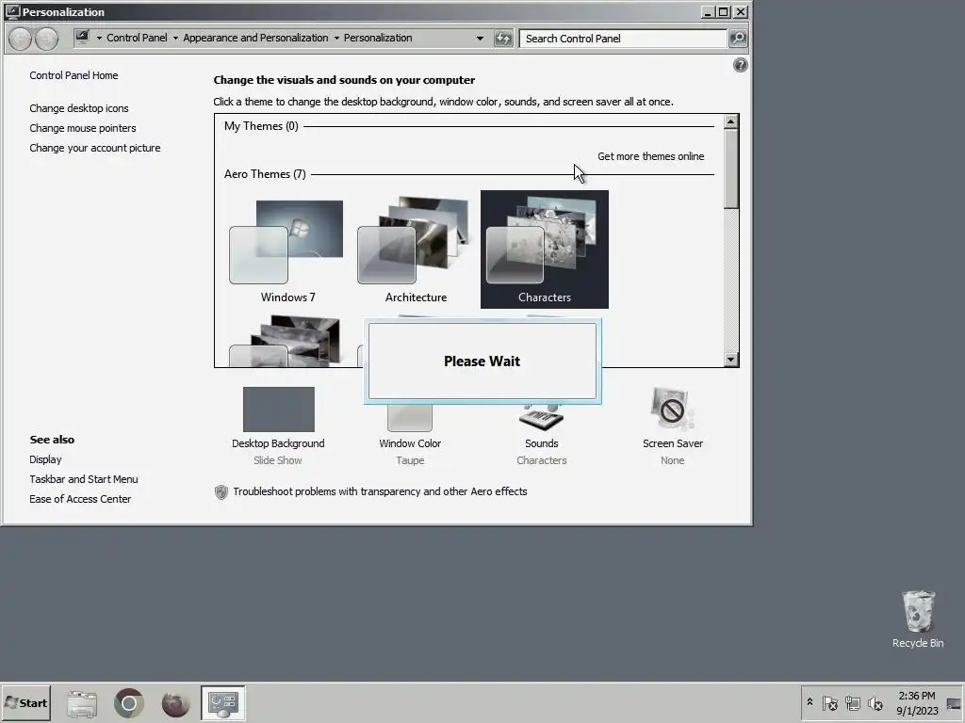965x723 pixels.
Task: Click the Window Color label
Action: [x=410, y=443]
